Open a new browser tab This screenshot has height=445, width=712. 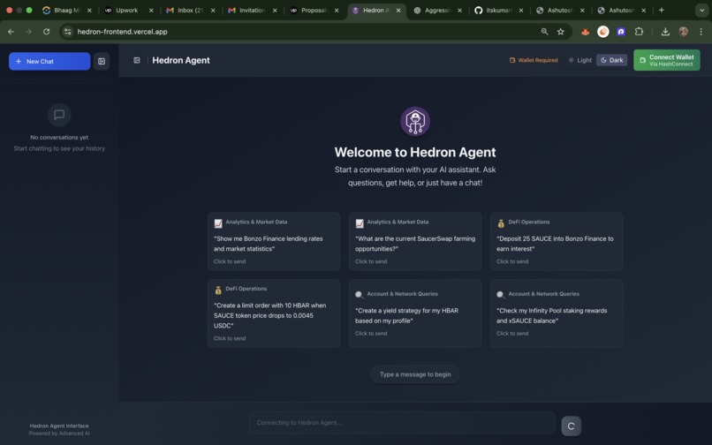tap(662, 10)
